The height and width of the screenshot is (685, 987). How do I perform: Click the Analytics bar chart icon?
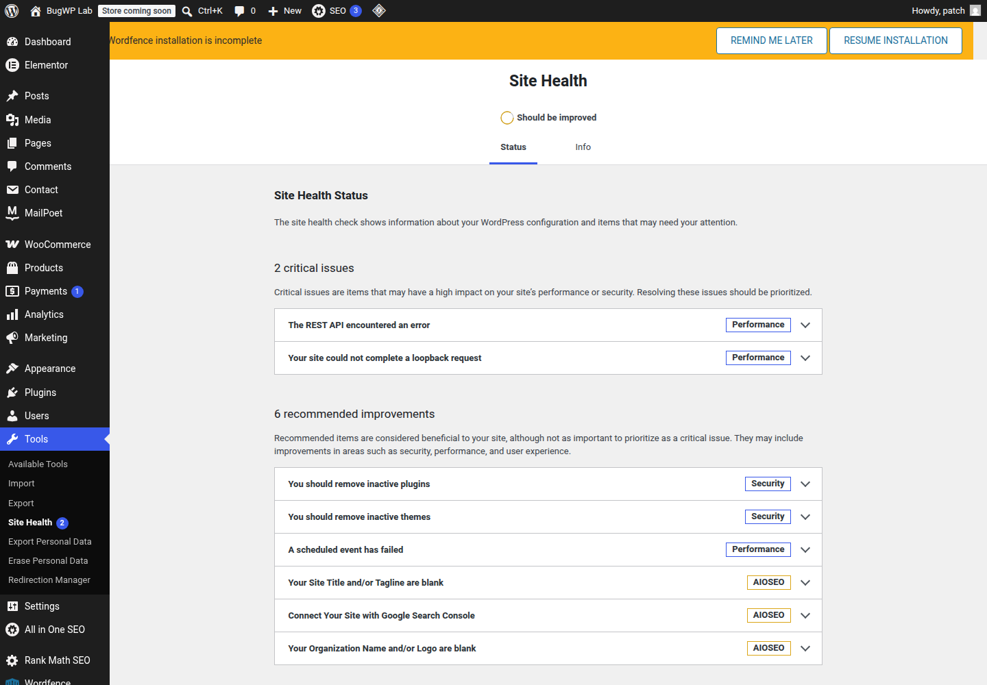(x=12, y=314)
